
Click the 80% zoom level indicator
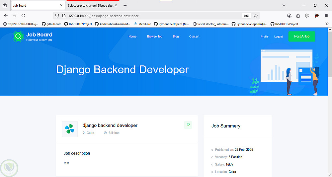pyautogui.click(x=246, y=16)
